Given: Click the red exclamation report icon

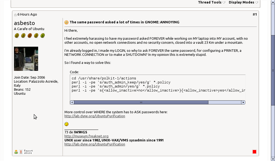Looking at the screenshot, I should point(21,152).
